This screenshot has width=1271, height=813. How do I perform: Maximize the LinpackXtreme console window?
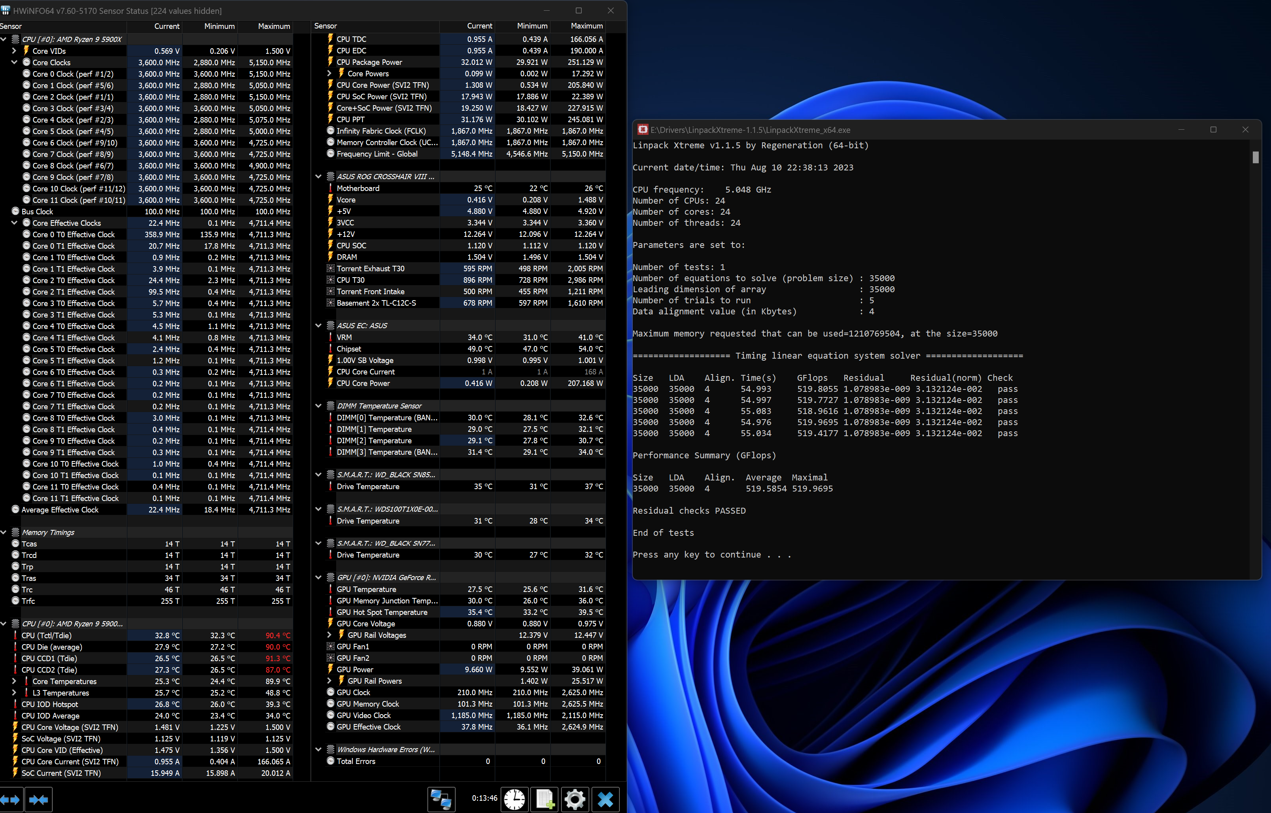(1214, 129)
